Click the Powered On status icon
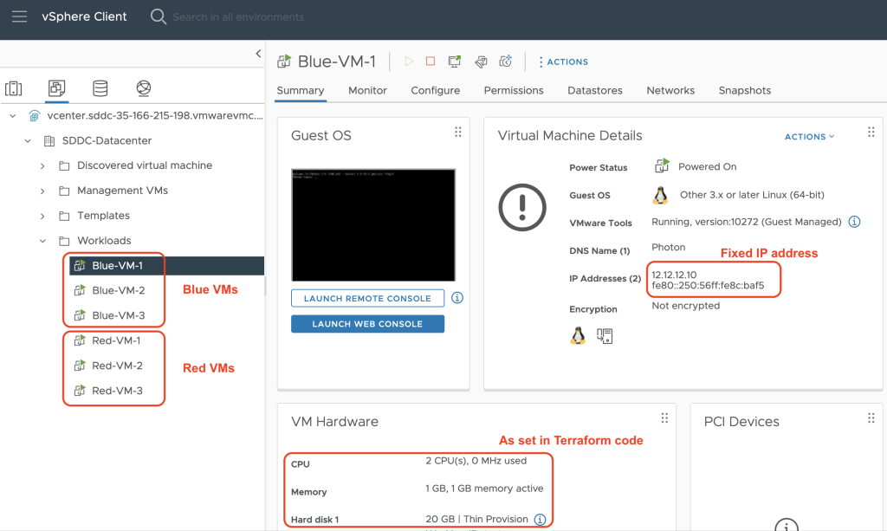Viewport: 887px width, 531px height. point(662,165)
